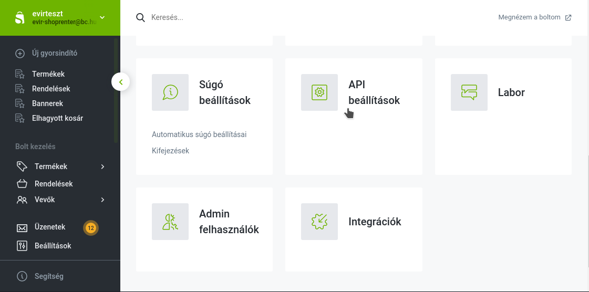Open the Kifejezések link
Viewport: 589px width, 292px height.
click(171, 151)
